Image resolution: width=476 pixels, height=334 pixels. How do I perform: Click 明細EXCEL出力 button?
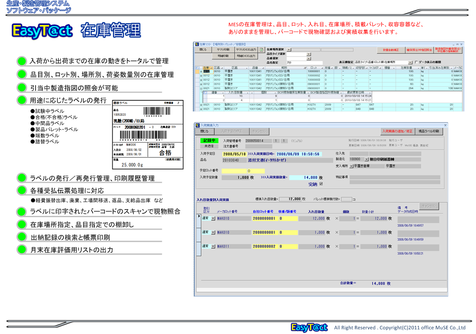pyautogui.click(x=246, y=56)
